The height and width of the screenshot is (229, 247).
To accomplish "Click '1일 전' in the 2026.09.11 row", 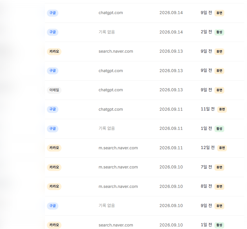I will click(x=206, y=128).
